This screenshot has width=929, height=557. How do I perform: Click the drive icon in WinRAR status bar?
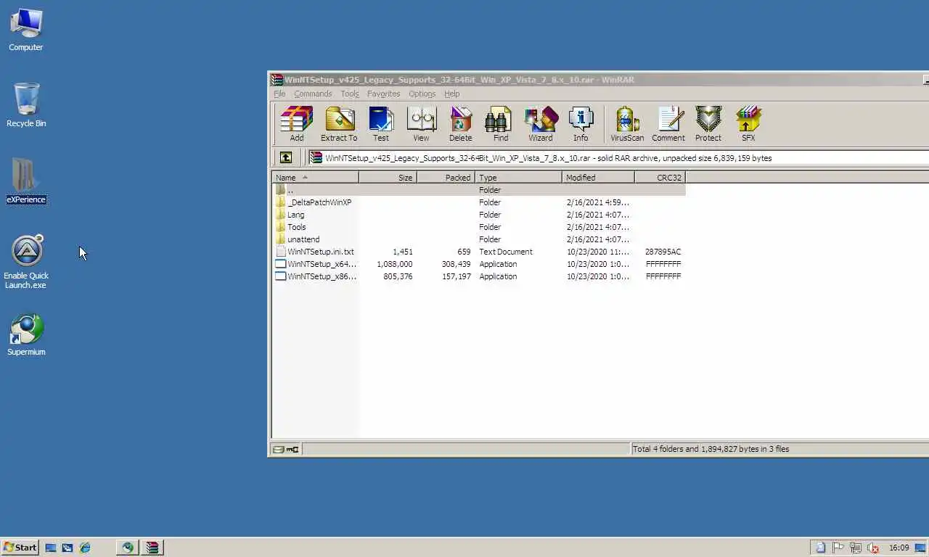(x=278, y=450)
